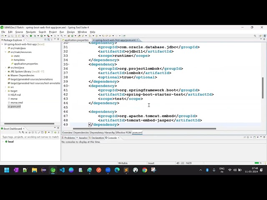267x200 pixels.
Task: Minimize the Package Explorer panel
Action: [x=55, y=39]
